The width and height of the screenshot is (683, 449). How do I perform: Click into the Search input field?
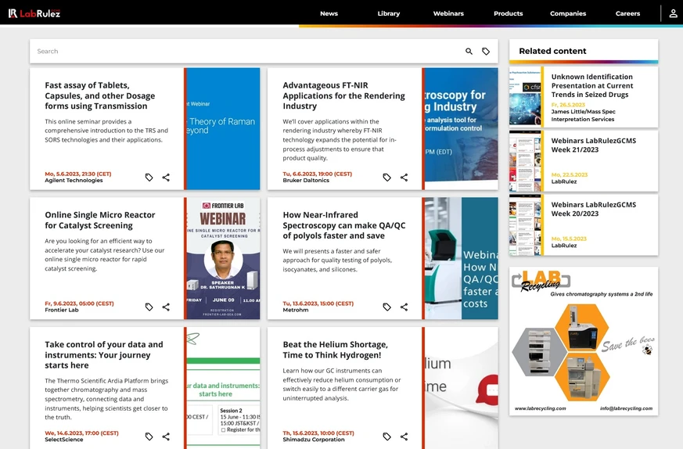coord(246,52)
